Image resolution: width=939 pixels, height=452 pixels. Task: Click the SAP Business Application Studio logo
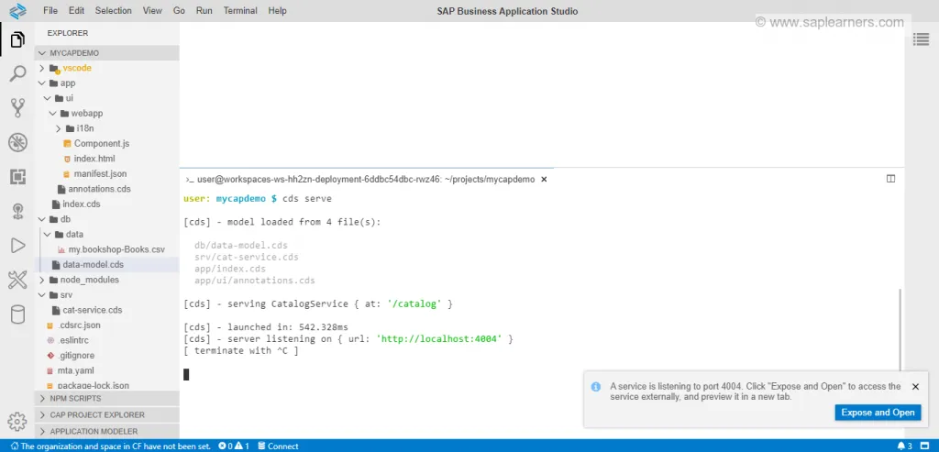click(17, 11)
